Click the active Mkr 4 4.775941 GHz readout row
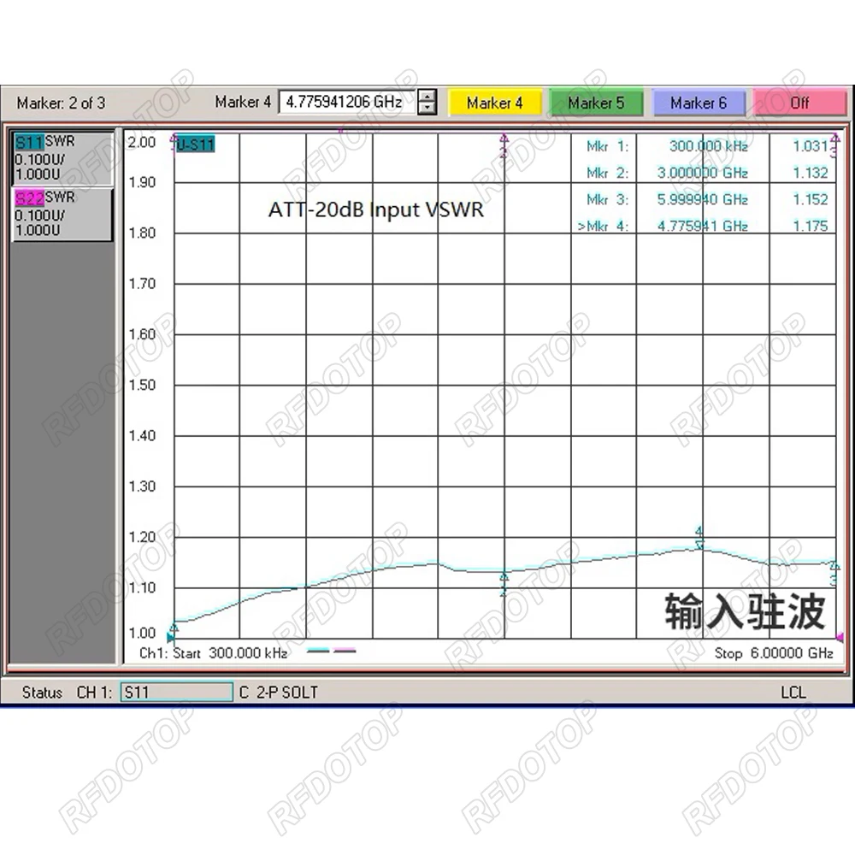Screen dimensions: 855x855 [x=704, y=226]
